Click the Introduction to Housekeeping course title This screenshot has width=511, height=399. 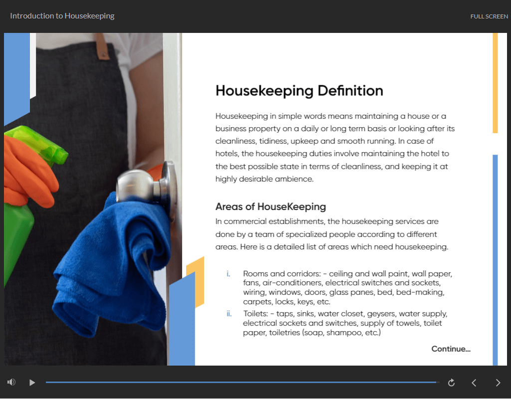[62, 16]
